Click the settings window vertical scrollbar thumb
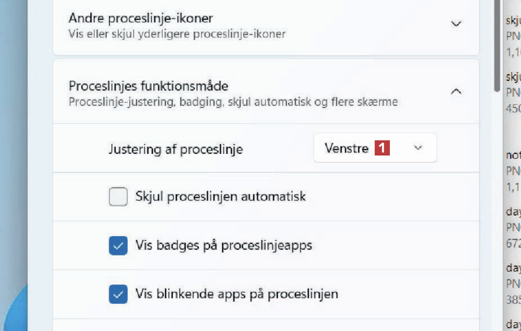This screenshot has height=331, width=521. point(497,43)
